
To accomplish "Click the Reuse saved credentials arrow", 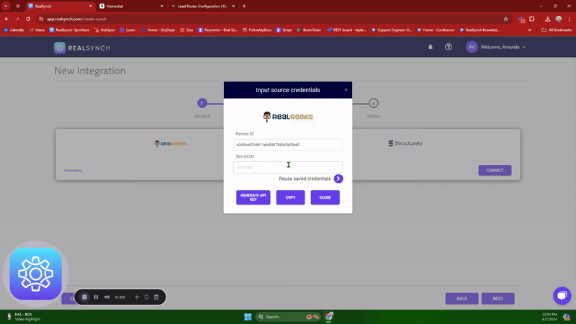I will pyautogui.click(x=338, y=179).
